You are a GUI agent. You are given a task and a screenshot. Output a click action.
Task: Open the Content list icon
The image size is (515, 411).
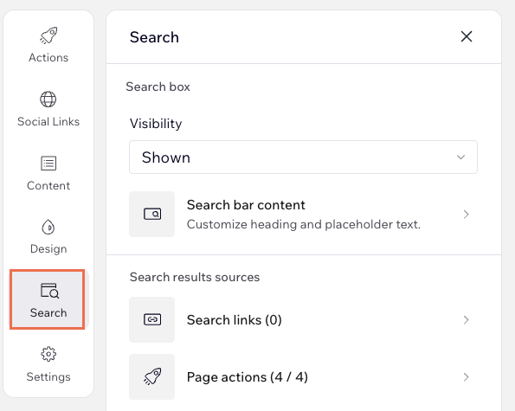(x=48, y=164)
